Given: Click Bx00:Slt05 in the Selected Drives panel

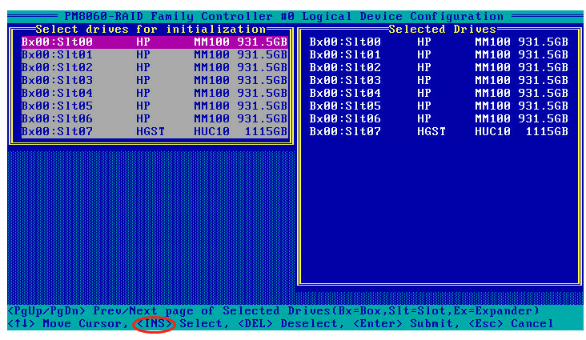Looking at the screenshot, I should coord(439,106).
